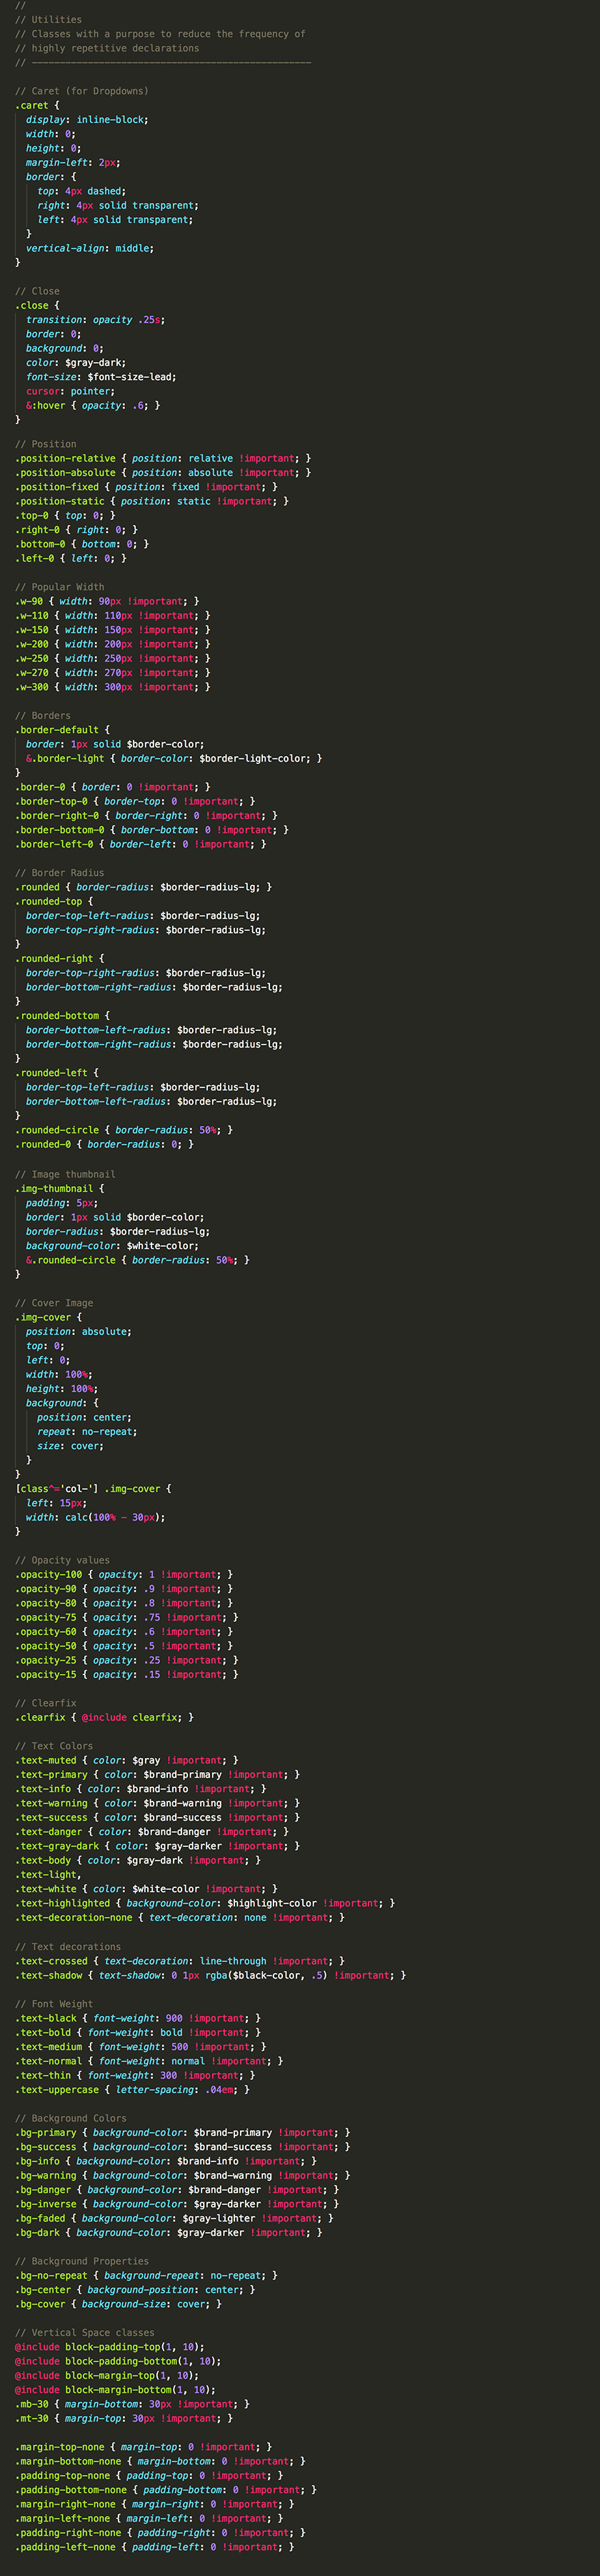Click the .text-uppercase class name
The height and width of the screenshot is (2576, 600).
click(x=57, y=2089)
